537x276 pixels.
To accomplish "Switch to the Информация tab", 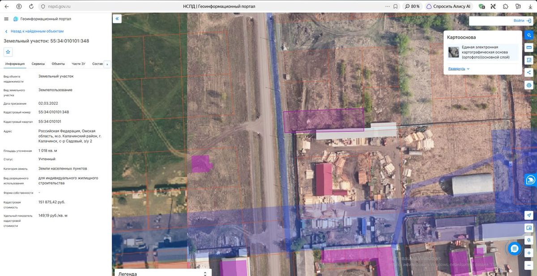I will 15,64.
